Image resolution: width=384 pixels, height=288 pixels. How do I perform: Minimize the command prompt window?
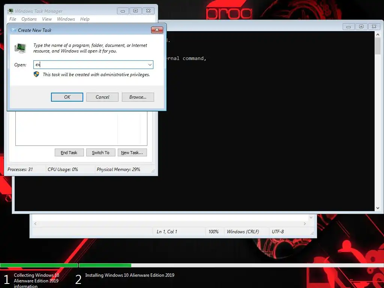(x=348, y=27)
